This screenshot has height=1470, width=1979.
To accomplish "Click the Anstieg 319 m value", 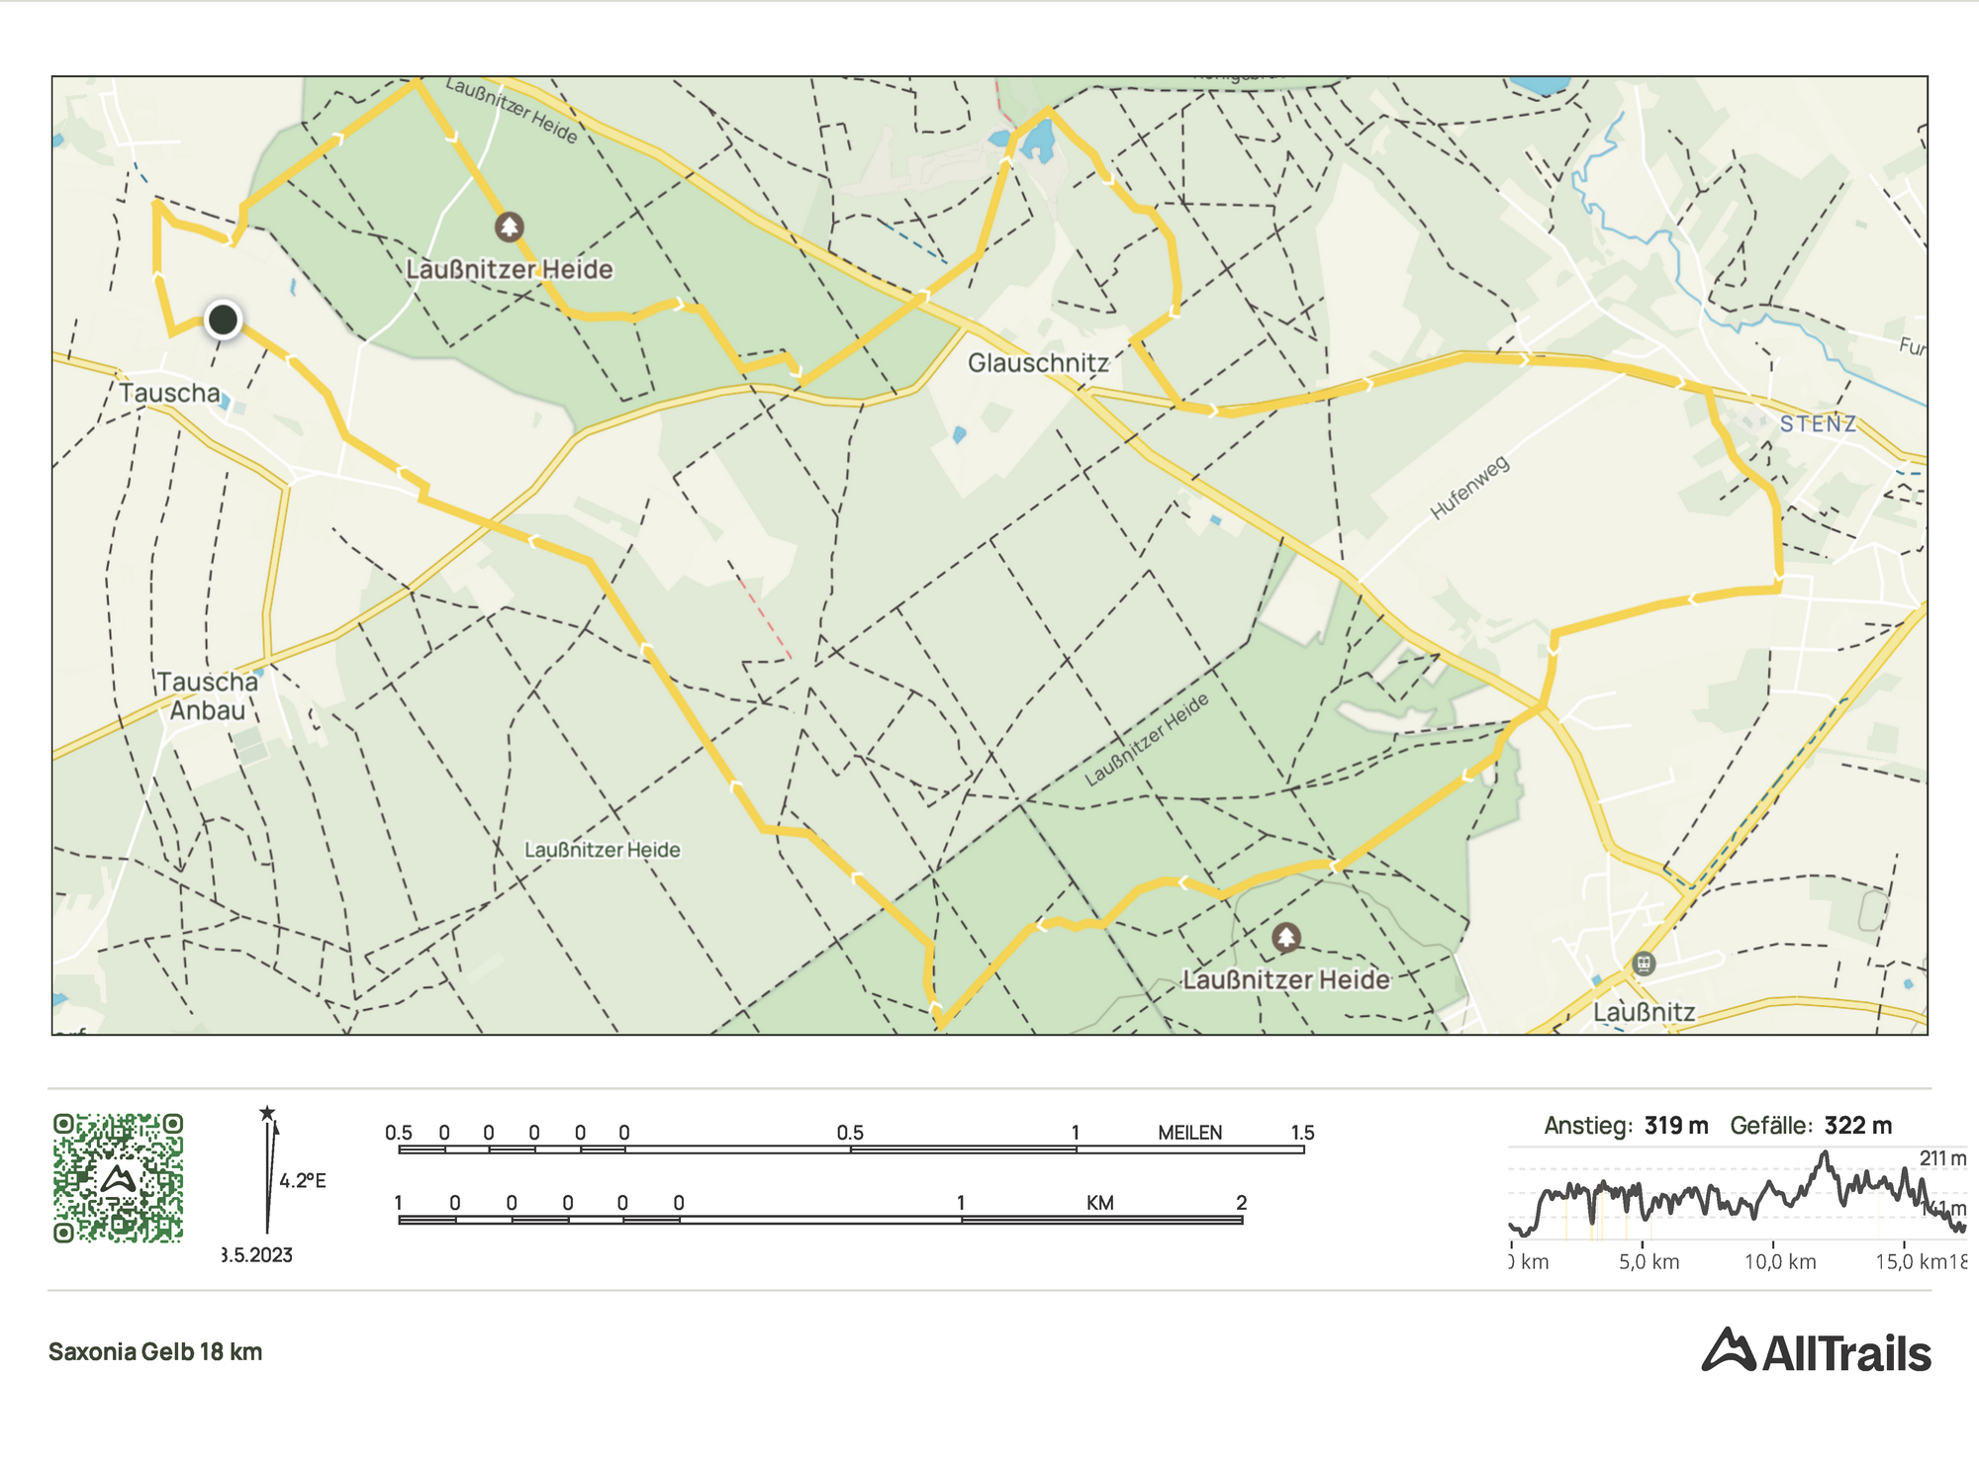I will pyautogui.click(x=1675, y=1126).
